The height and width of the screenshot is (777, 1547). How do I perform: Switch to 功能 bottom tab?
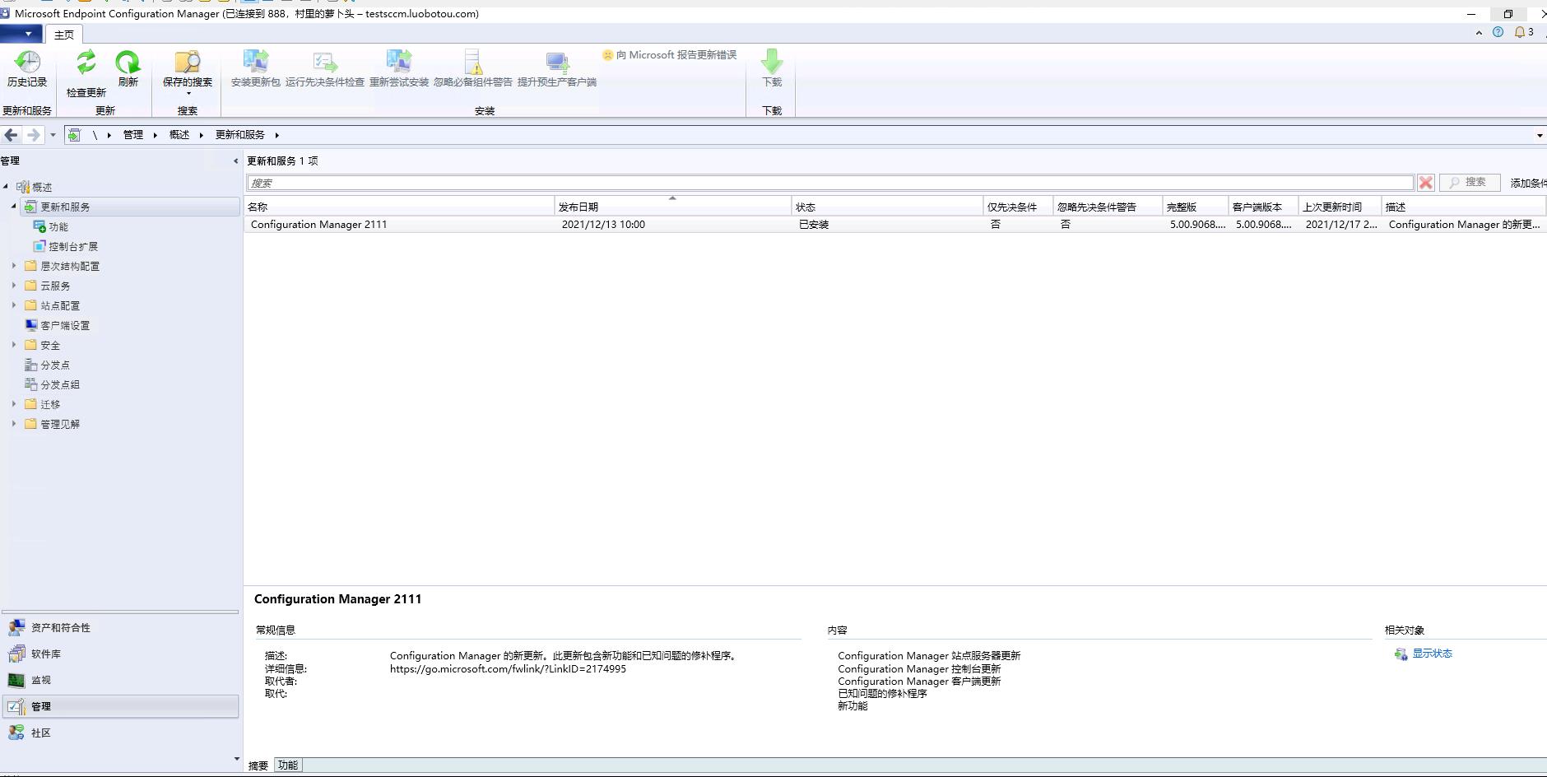point(288,765)
